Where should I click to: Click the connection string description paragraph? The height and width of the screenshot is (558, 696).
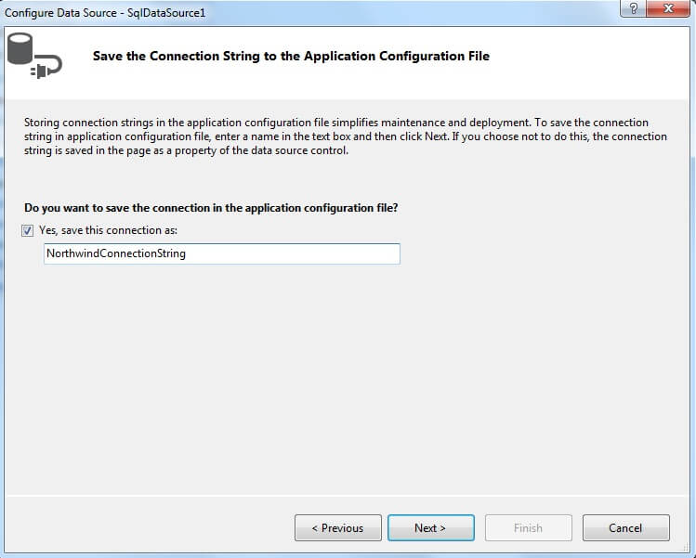(x=345, y=136)
